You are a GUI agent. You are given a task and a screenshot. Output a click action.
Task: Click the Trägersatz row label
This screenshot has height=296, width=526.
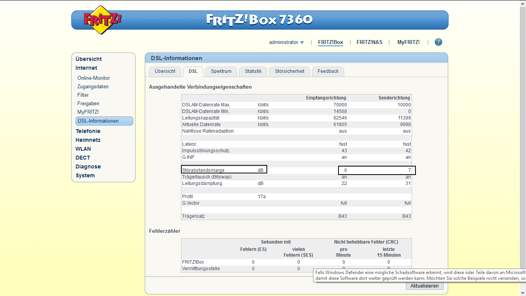click(193, 216)
